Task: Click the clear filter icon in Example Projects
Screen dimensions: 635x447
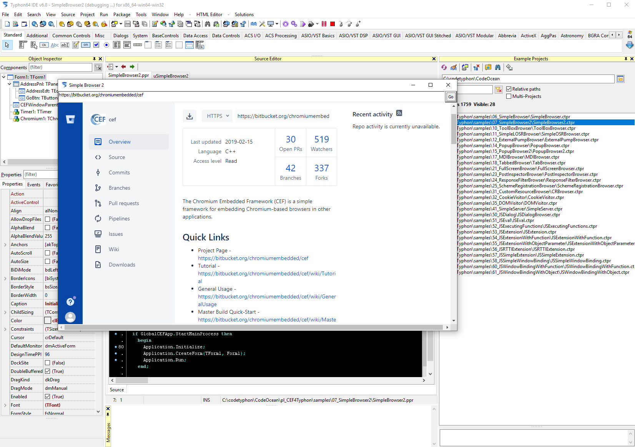Action: click(x=499, y=89)
